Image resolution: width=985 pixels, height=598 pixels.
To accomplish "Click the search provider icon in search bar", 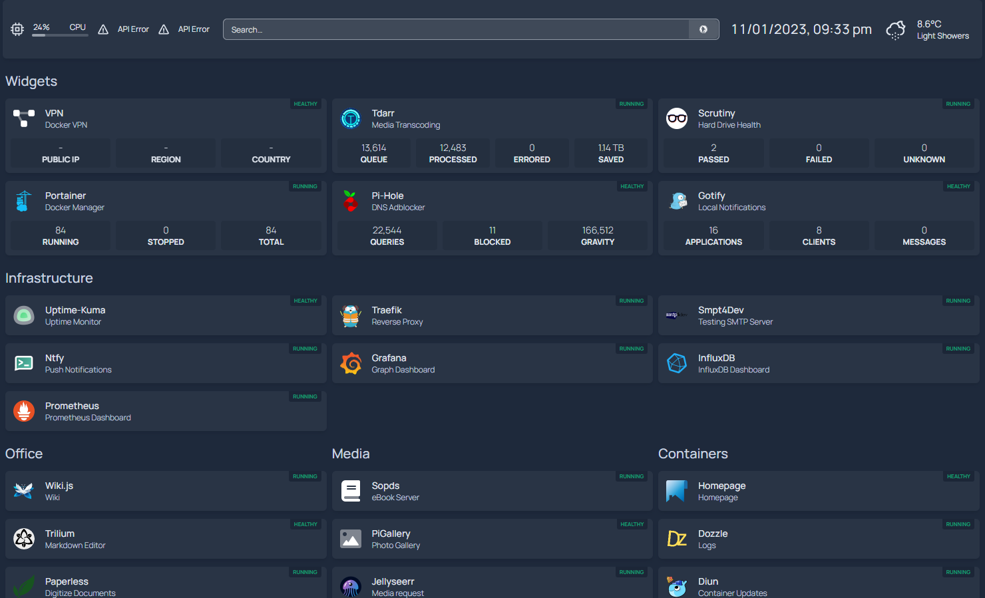I will coord(703,29).
